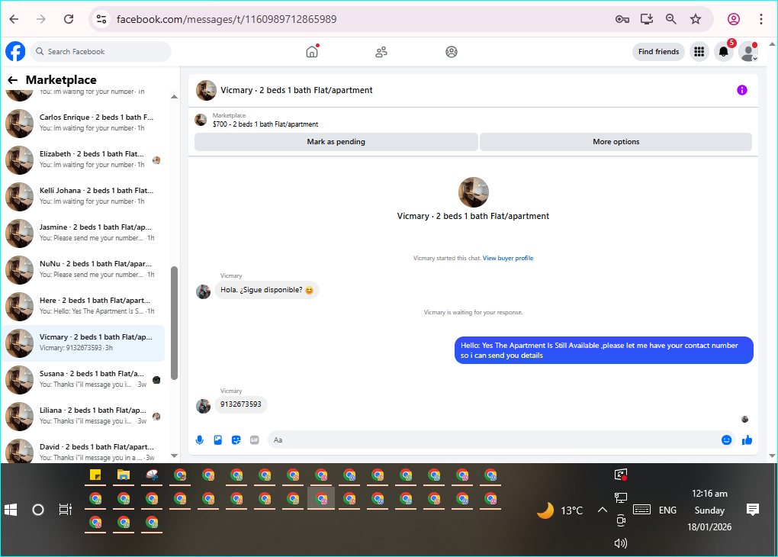Open Jasmine conversation
This screenshot has height=557, width=778.
(x=85, y=232)
